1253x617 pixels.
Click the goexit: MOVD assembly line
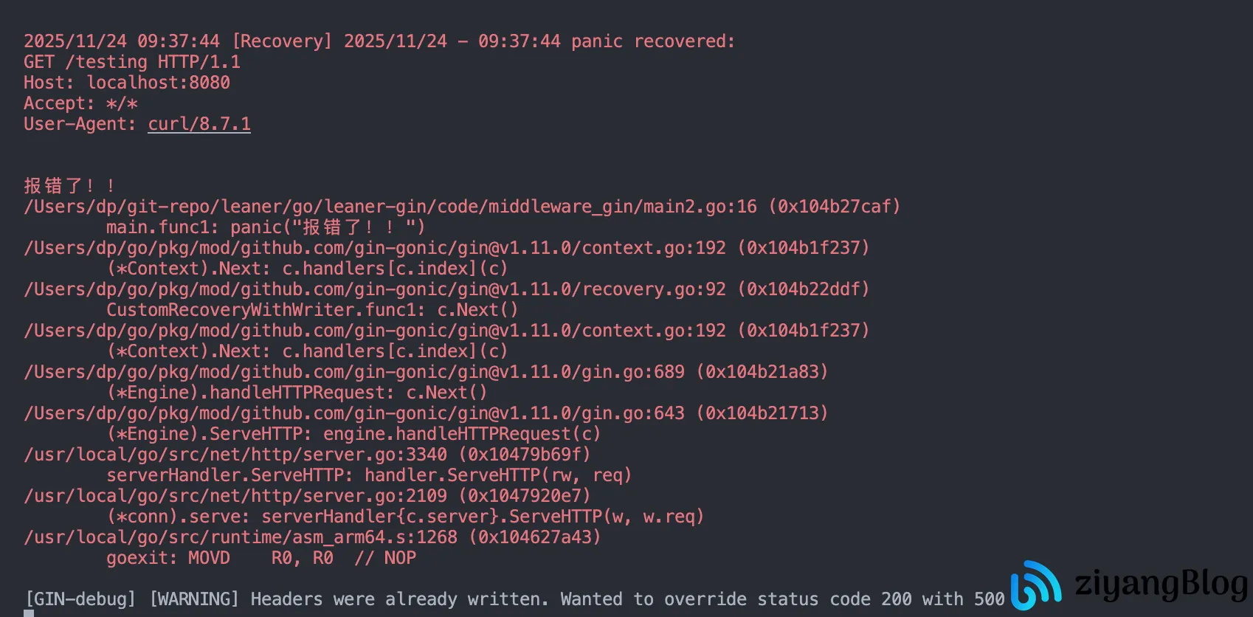(x=261, y=558)
